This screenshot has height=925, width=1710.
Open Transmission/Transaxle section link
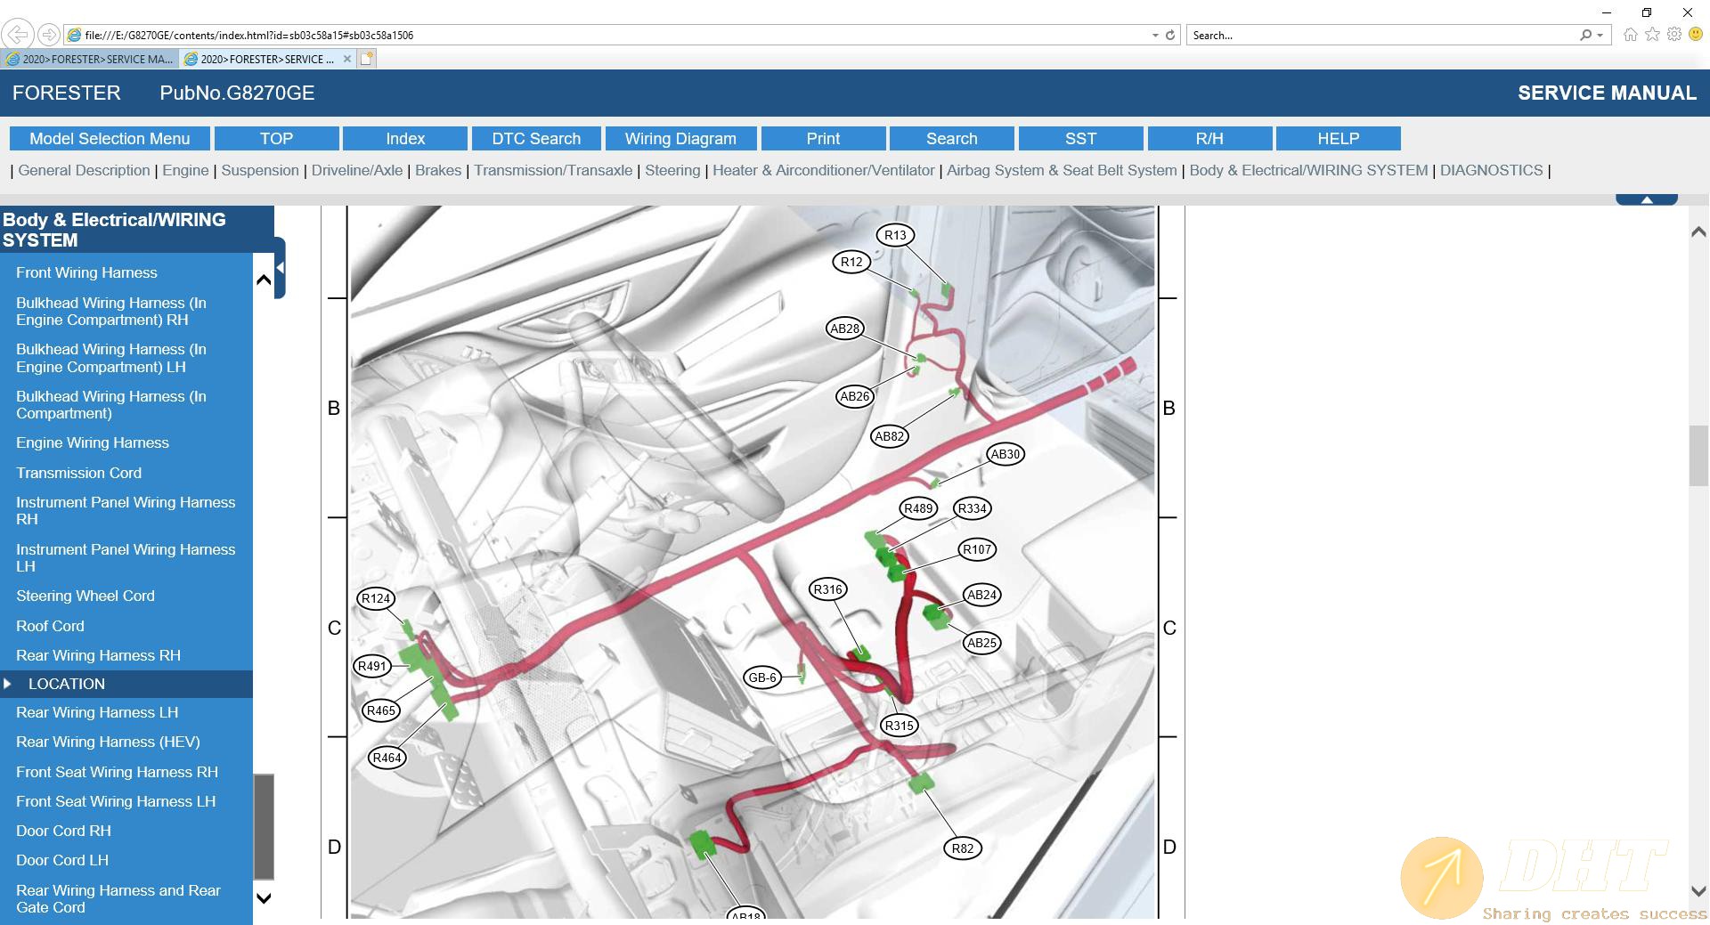(x=553, y=170)
